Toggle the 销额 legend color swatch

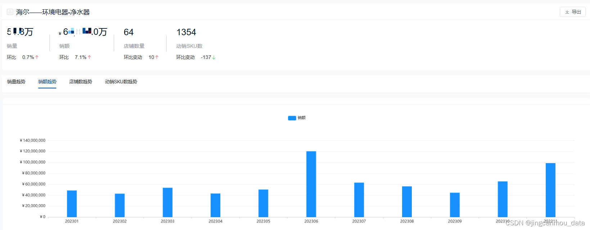(x=292, y=118)
